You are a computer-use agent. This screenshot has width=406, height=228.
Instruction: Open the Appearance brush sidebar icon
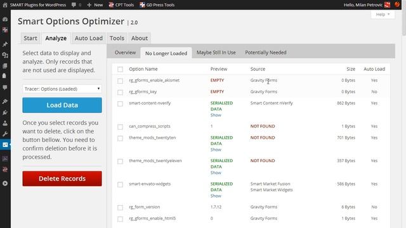(x=5, y=101)
